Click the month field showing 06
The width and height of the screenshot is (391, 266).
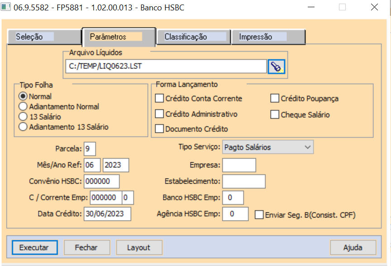(92, 165)
